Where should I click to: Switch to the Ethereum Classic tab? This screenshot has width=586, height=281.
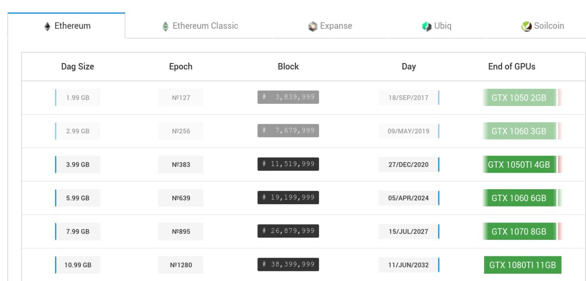coord(200,26)
